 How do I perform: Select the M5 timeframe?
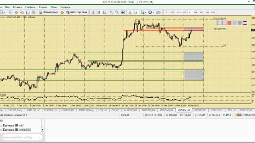coord(173,12)
